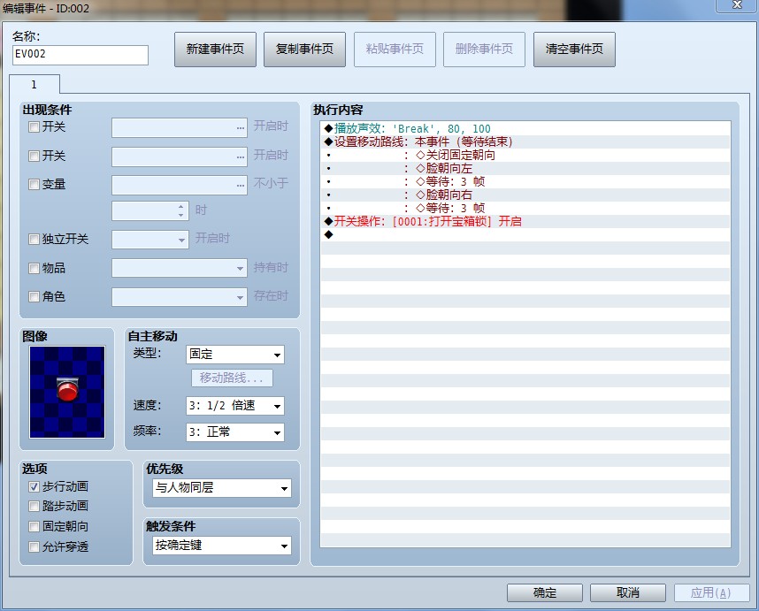Expand the 优先级 priority dropdown
Image resolution: width=759 pixels, height=611 pixels.
220,488
